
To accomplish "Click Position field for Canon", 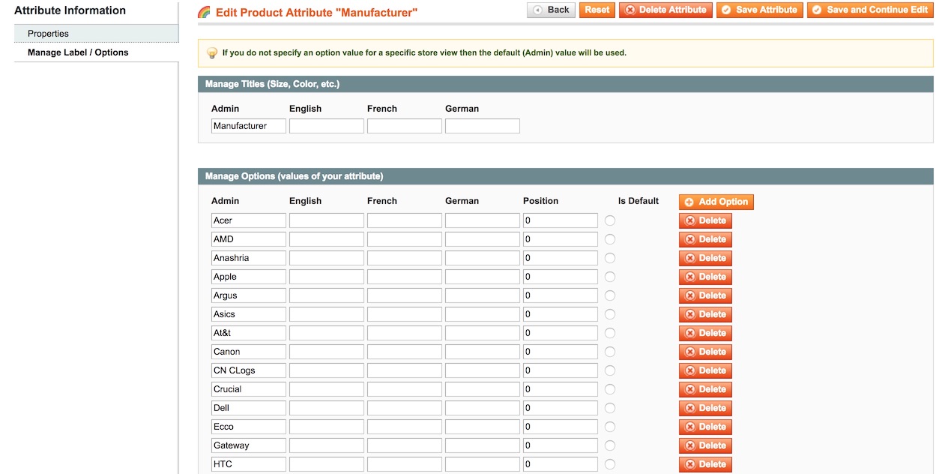I will click(x=561, y=352).
